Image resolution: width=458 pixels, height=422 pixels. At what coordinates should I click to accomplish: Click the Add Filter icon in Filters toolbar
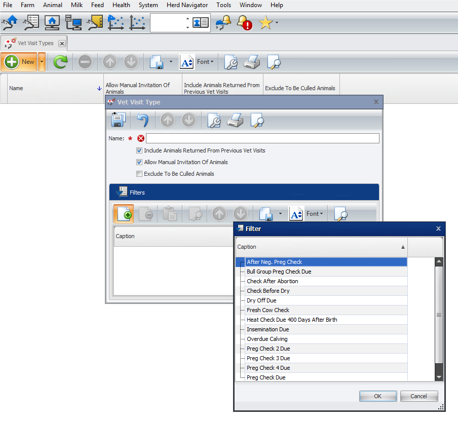(124, 214)
